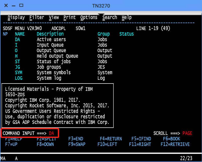Select the LOG System log entry
The width and height of the screenshot is (202, 162).
pos(19,78)
